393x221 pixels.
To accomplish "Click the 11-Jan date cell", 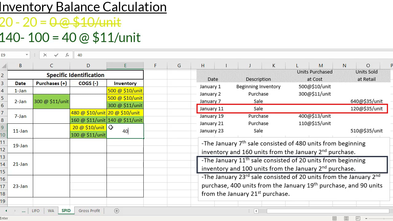I will (x=20, y=131).
